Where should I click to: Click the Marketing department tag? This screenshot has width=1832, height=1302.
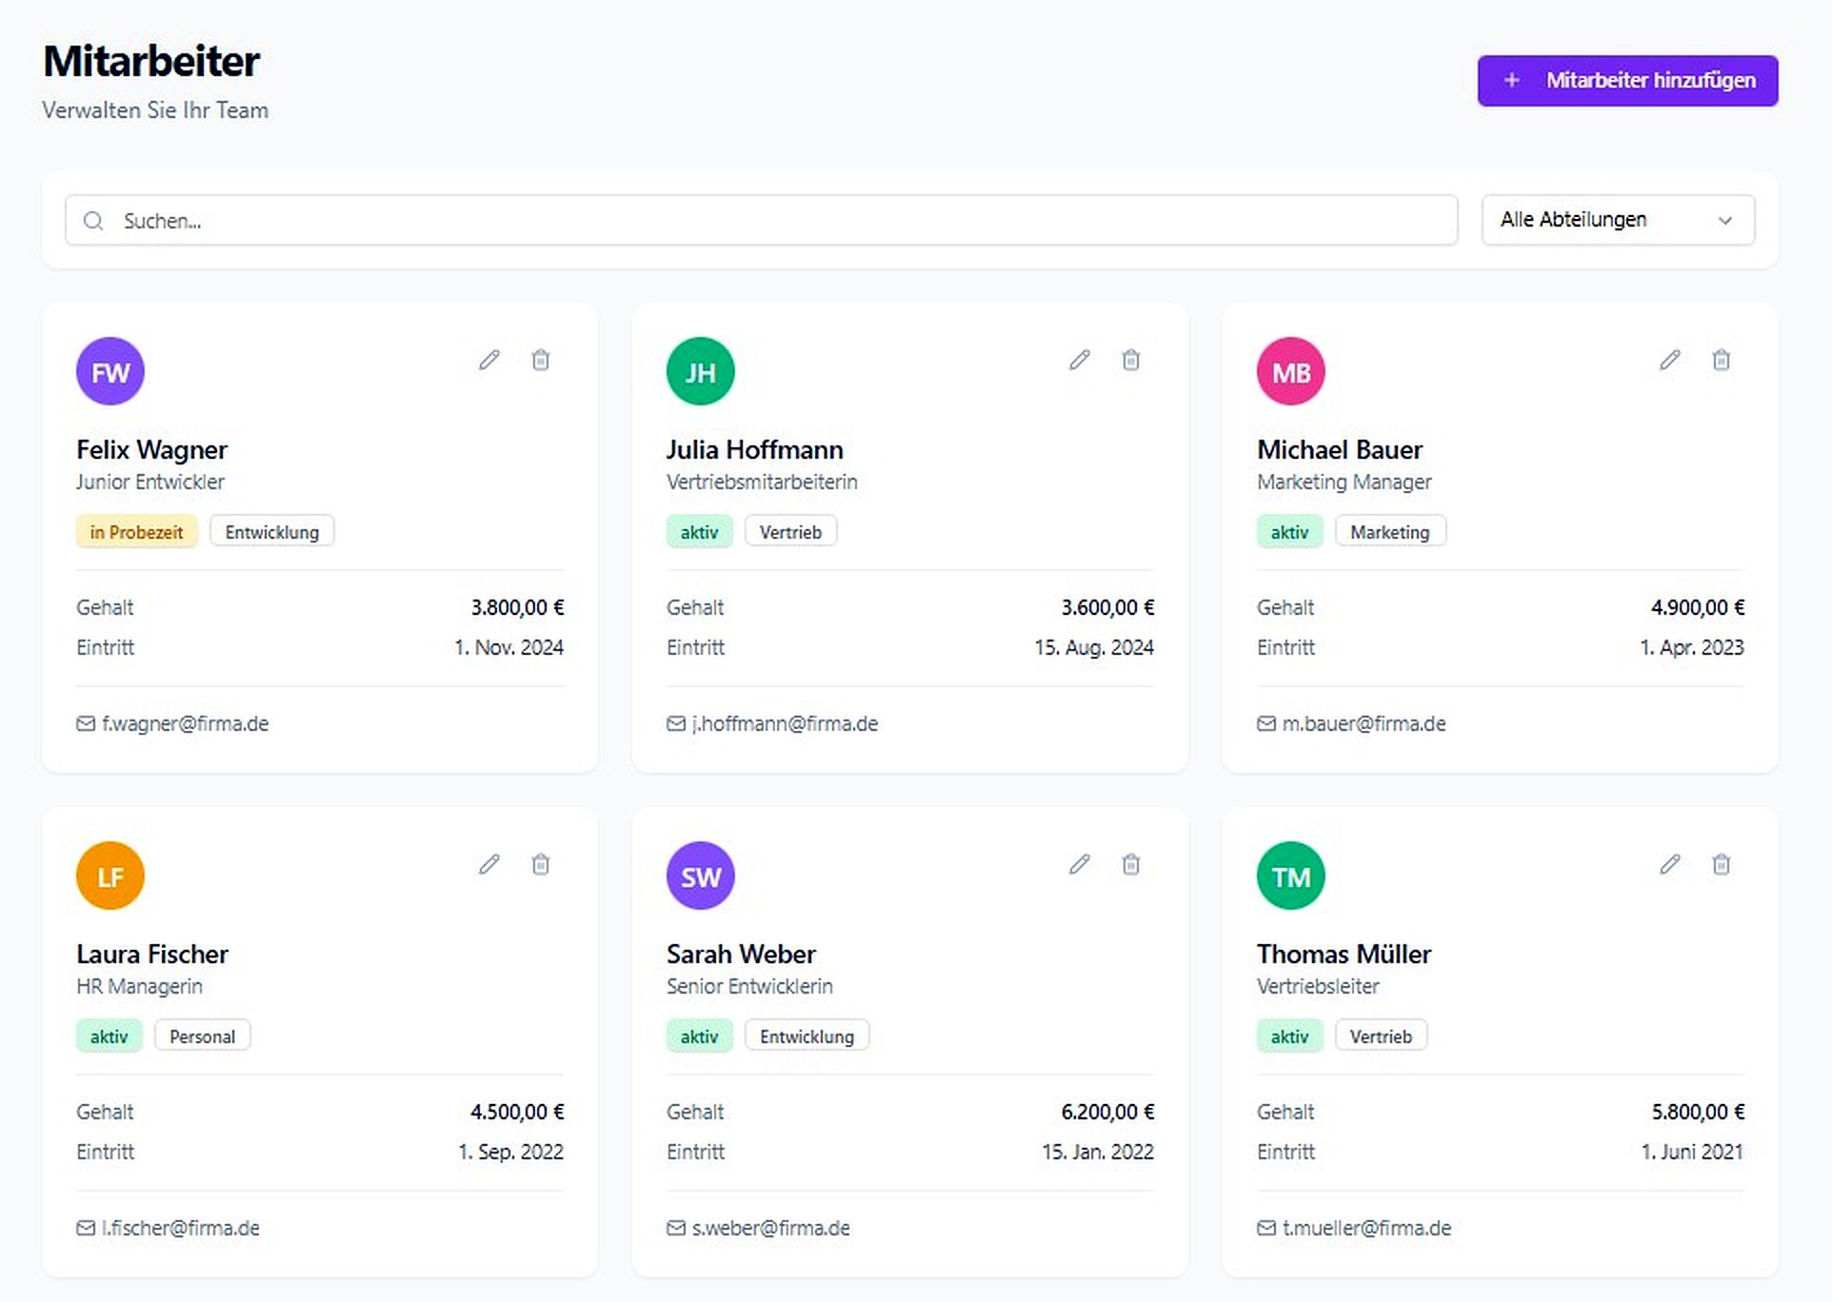1389,532
